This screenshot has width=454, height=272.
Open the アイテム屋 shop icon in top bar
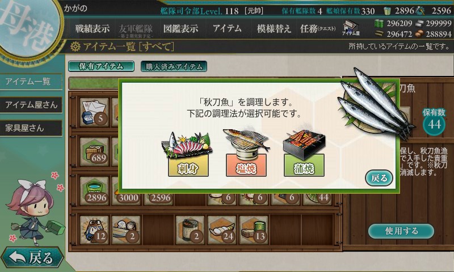coord(351,28)
